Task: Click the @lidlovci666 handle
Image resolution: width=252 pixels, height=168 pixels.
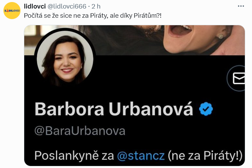Action: click(x=67, y=6)
